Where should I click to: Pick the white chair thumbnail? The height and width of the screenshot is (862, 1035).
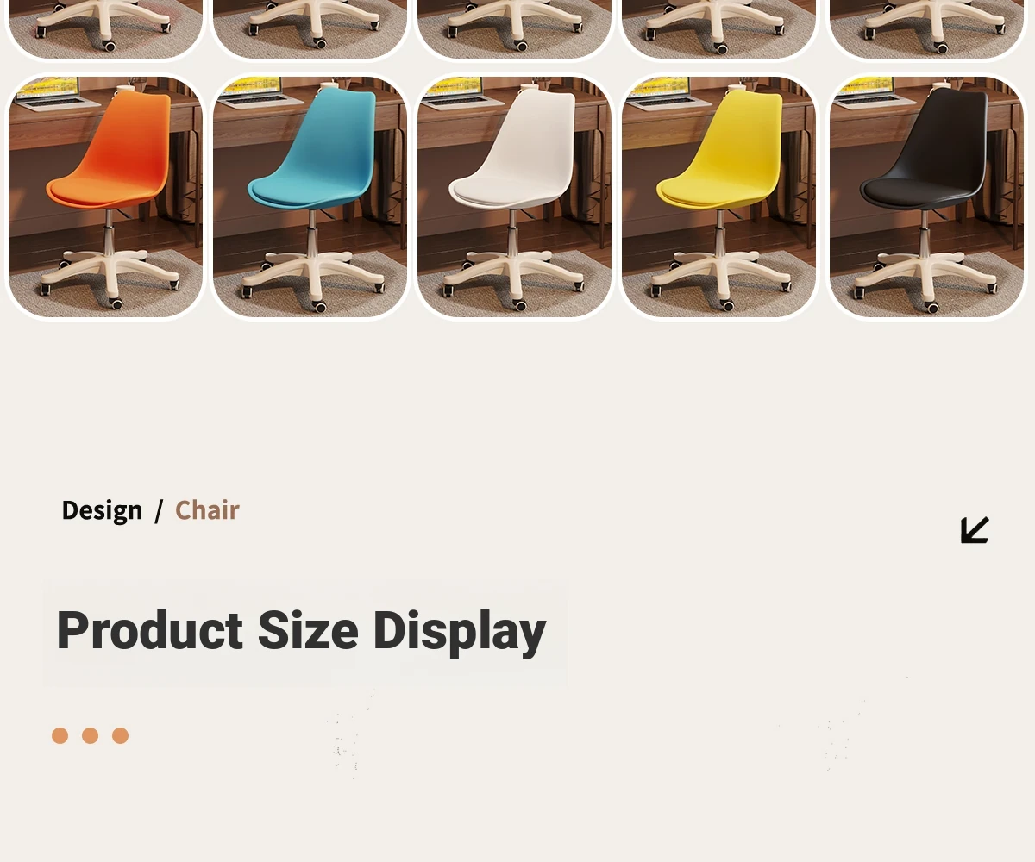(514, 197)
